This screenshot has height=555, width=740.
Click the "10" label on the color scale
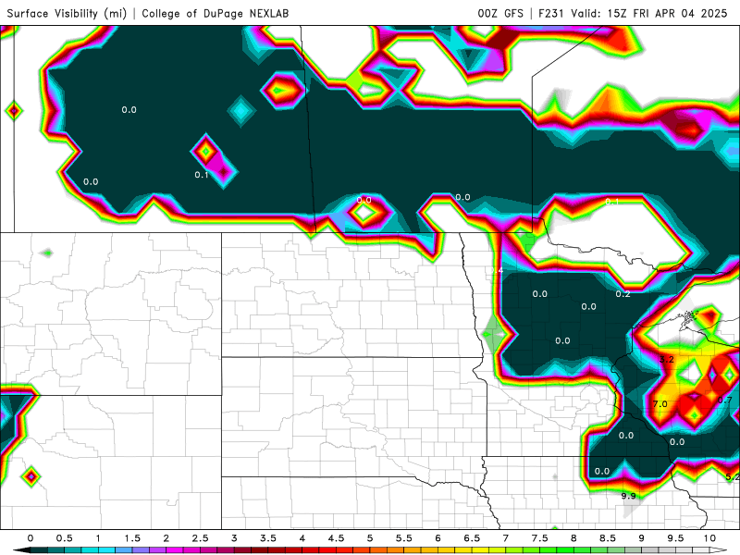click(709, 538)
